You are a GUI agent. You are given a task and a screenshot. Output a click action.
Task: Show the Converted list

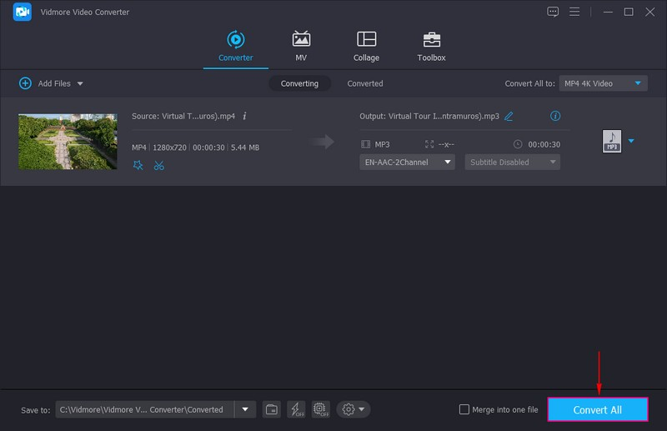(x=365, y=83)
